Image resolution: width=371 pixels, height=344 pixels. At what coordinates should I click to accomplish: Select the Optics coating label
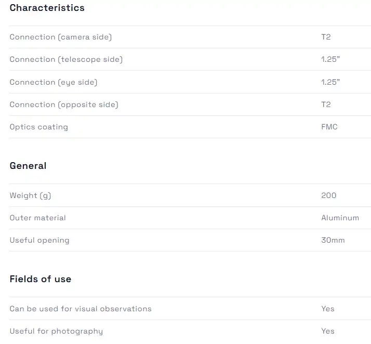click(x=39, y=127)
